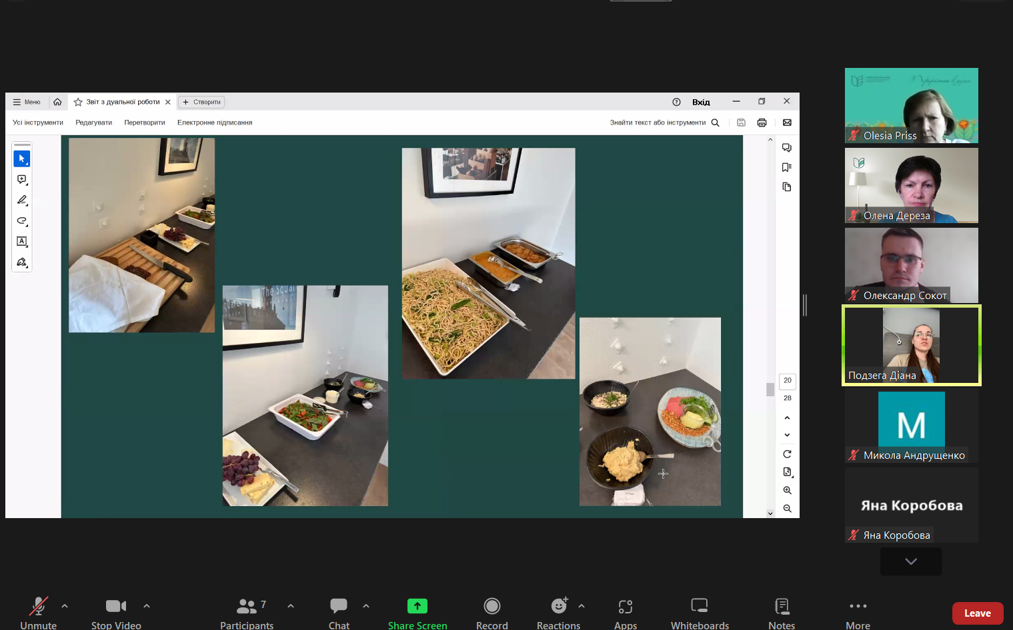Click the PDF vertical scrollbar thumb
1013x630 pixels.
[x=770, y=390]
